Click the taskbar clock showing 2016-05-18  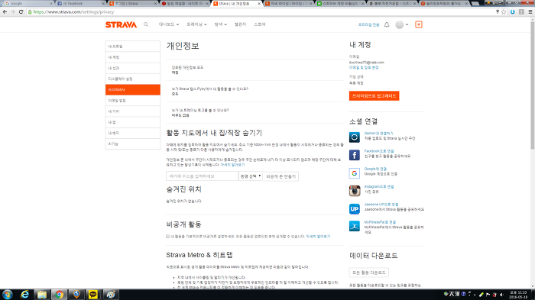[x=518, y=295]
